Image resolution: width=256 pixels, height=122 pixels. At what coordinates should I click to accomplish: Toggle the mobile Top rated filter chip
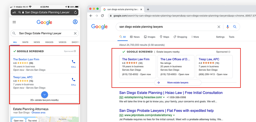32,120
